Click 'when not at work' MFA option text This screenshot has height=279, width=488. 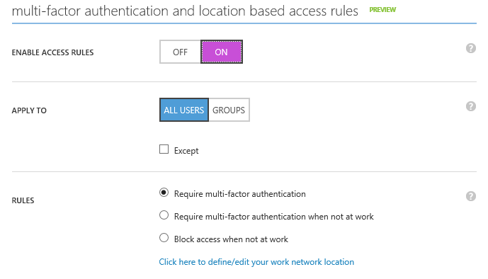click(x=274, y=217)
